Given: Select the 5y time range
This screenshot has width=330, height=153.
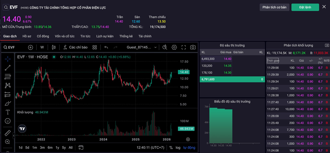Looking at the screenshot, I should pos(64,148).
